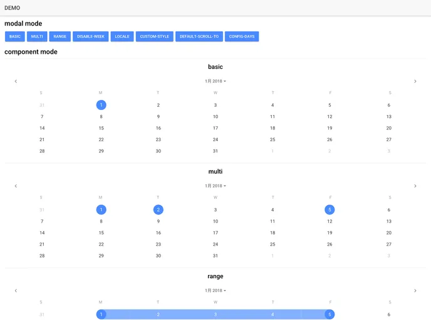Pick day 2 inside the selected range

click(158, 314)
